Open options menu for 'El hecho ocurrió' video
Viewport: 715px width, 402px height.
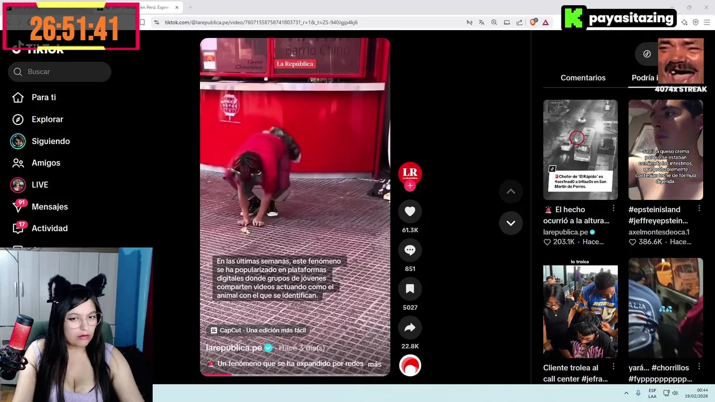613,208
